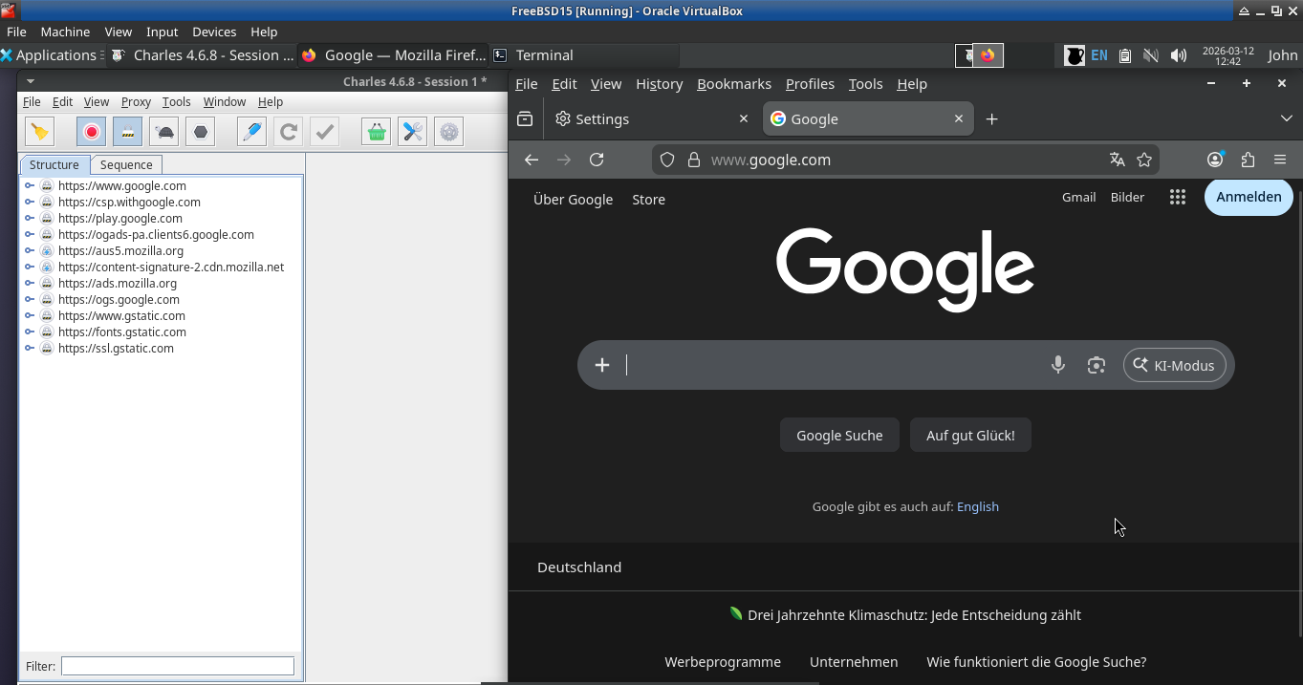This screenshot has width=1303, height=685.
Task: Expand the https://www.google.com tree node
Action: (x=30, y=186)
